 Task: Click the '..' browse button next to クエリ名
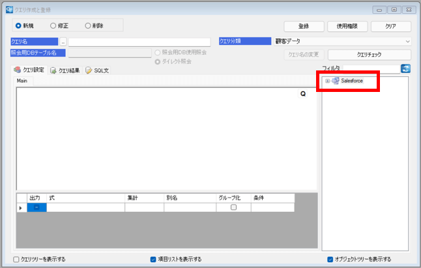click(x=63, y=42)
